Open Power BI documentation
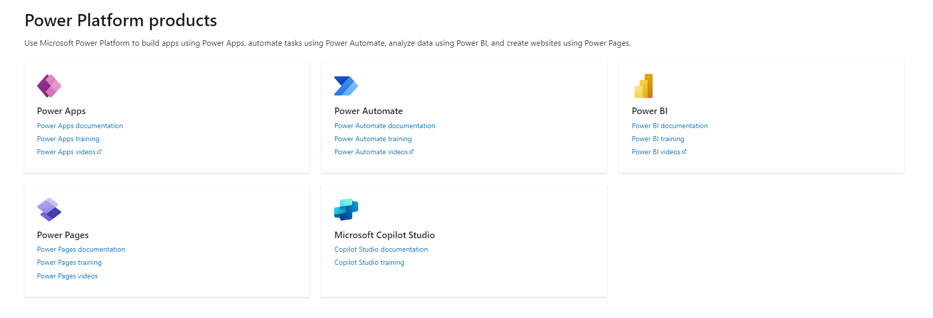 click(x=669, y=126)
